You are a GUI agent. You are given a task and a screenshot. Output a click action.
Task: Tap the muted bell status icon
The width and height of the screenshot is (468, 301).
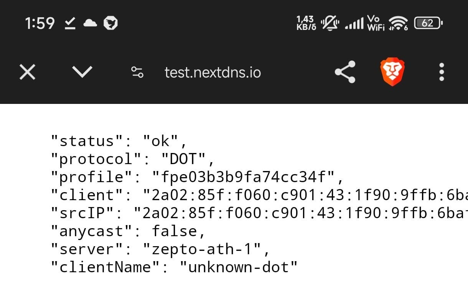point(330,23)
